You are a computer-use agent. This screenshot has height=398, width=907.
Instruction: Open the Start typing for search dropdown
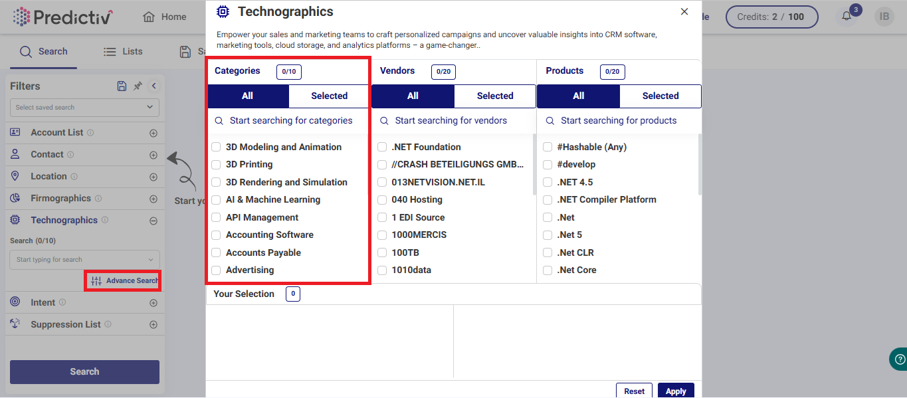tap(84, 260)
